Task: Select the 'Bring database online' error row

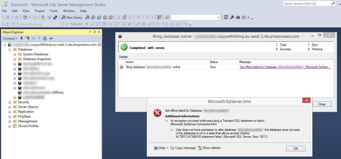Action: click(226, 67)
